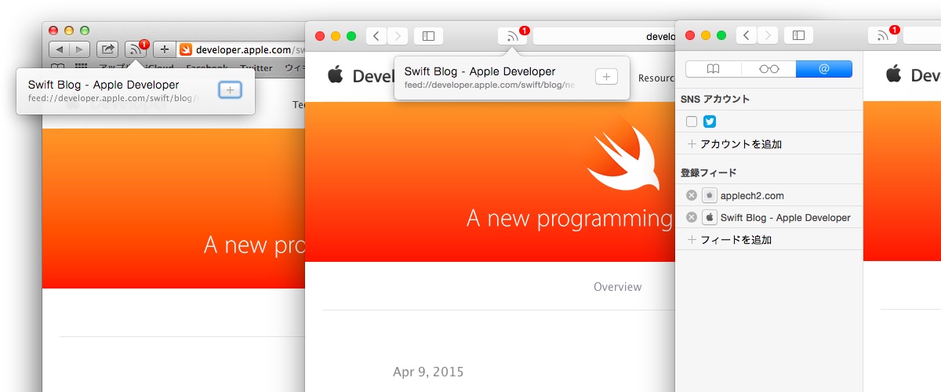The height and width of the screenshot is (392, 941).
Task: Open the Resources link in the middle window
Action: 657,78
